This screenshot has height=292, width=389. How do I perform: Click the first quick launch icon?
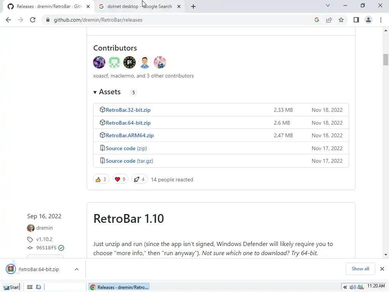(30, 287)
